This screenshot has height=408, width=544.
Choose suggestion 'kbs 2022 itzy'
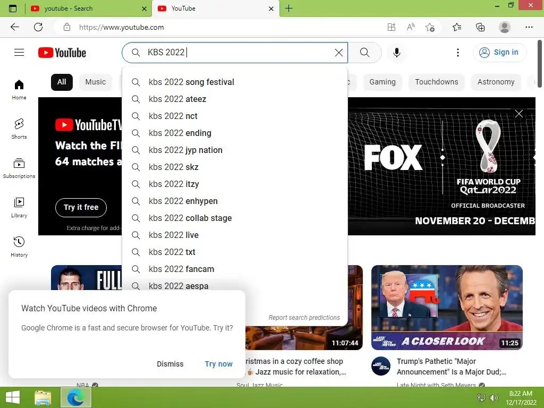[235, 184]
